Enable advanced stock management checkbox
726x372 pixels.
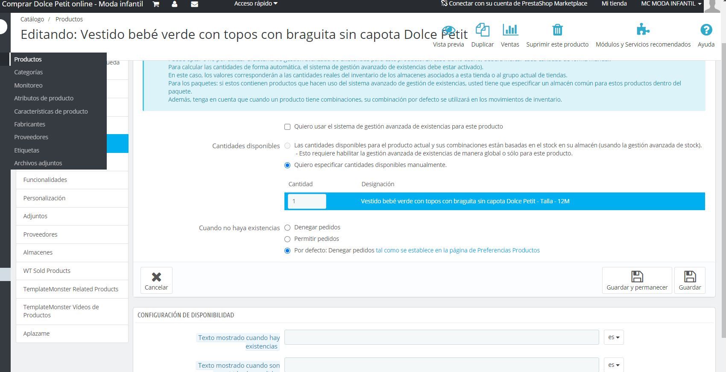(287, 127)
